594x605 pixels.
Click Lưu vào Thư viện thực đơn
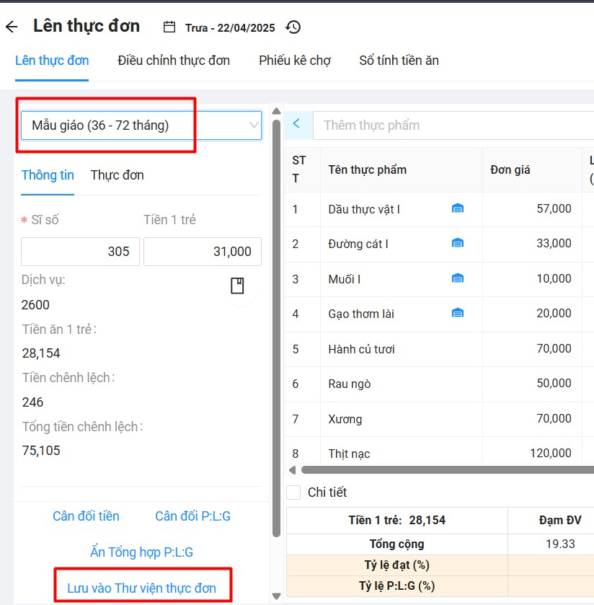coord(141,588)
